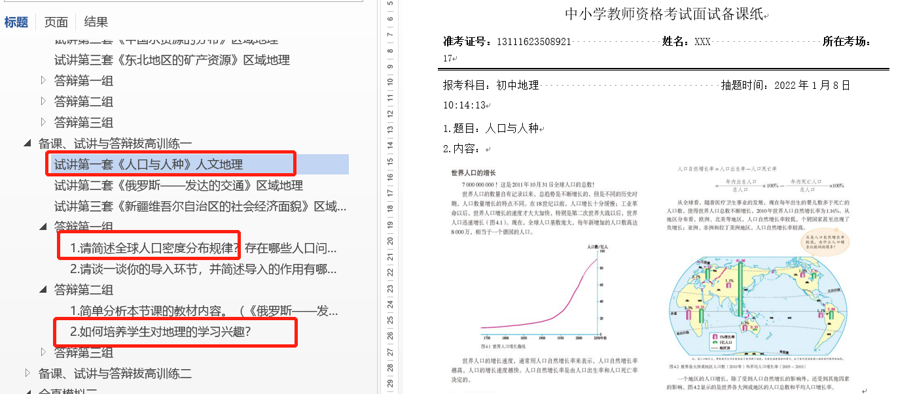
Task: Click the document title 中小学教师资格考试面试备课纸
Action: click(x=663, y=14)
